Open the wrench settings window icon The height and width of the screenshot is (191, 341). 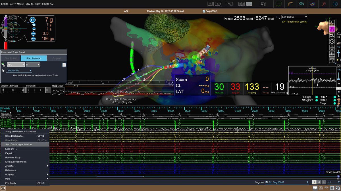(263, 4)
